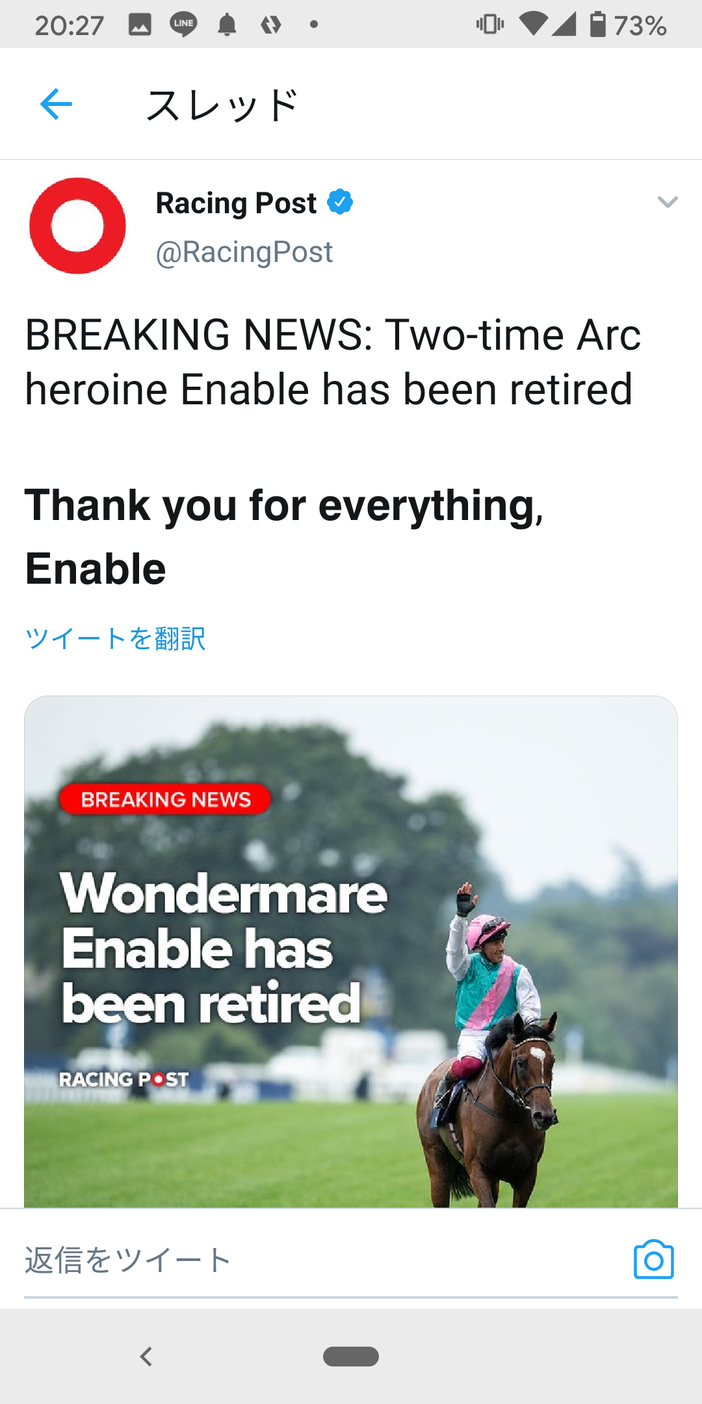Tap the BREAKING NEWS tweet text
This screenshot has height=1404, width=702.
333,361
